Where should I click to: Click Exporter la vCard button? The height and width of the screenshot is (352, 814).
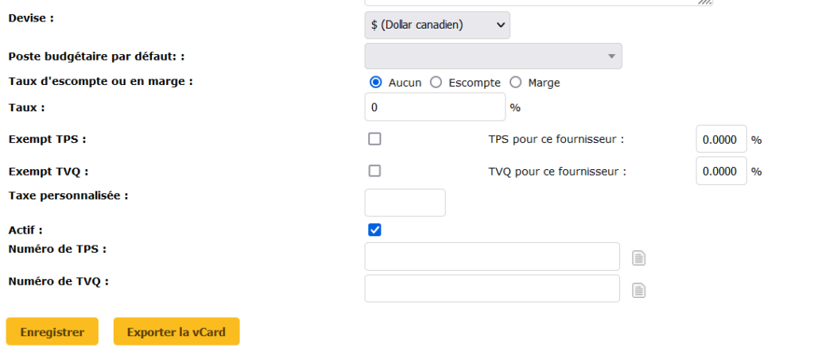click(x=176, y=332)
